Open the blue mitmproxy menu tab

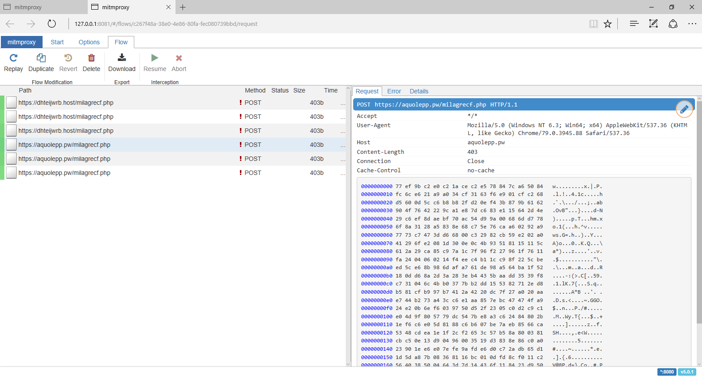tap(21, 42)
